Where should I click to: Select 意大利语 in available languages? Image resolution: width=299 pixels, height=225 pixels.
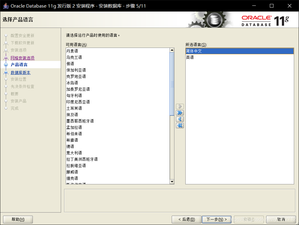[x=118, y=153]
